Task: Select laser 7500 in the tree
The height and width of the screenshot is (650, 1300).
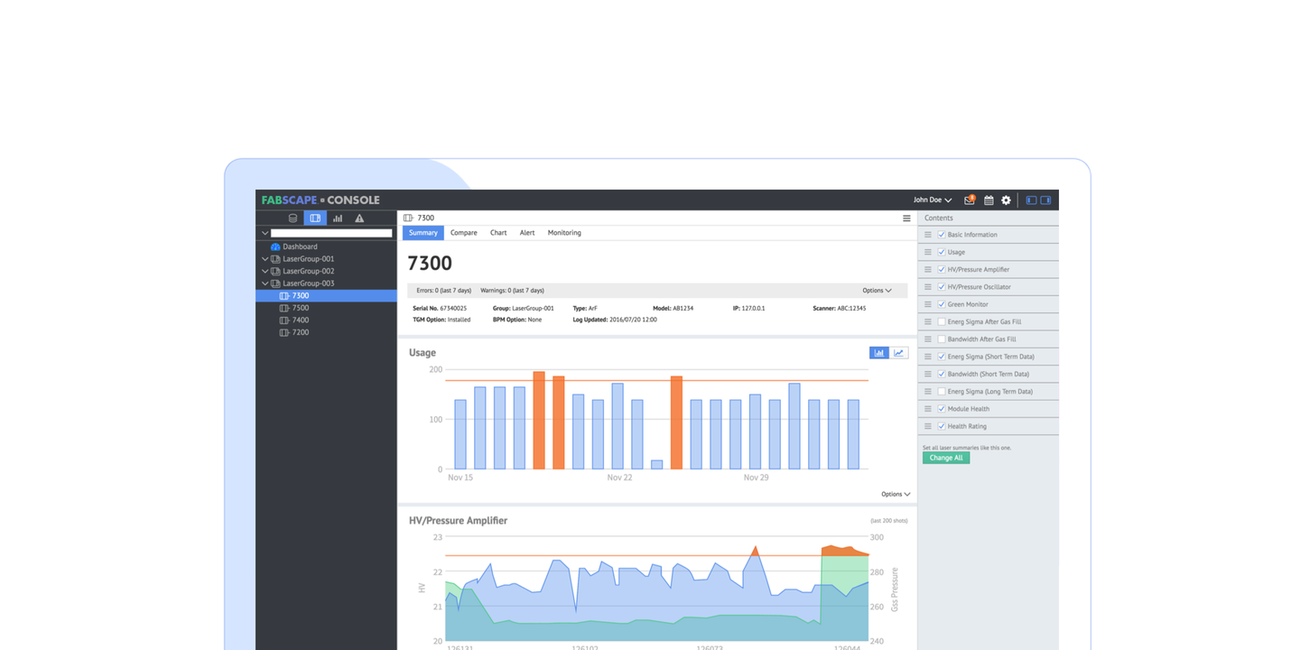Action: (300, 308)
